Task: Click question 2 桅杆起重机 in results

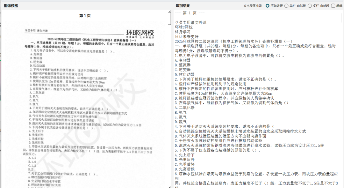Action: click(226, 79)
